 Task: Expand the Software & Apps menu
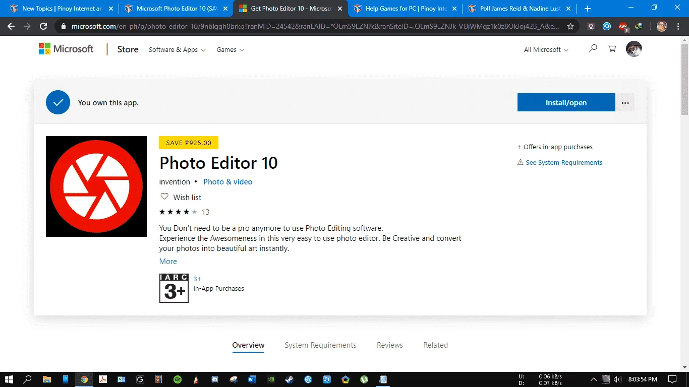click(177, 49)
